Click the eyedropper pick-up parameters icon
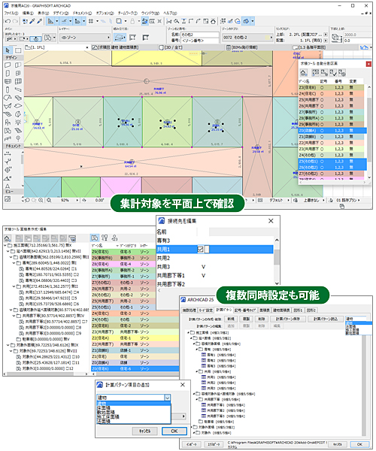Viewport: 376px width, 451px height. click(x=32, y=21)
